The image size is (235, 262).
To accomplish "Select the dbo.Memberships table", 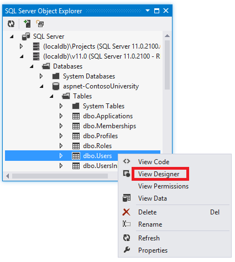I will coord(109,126).
